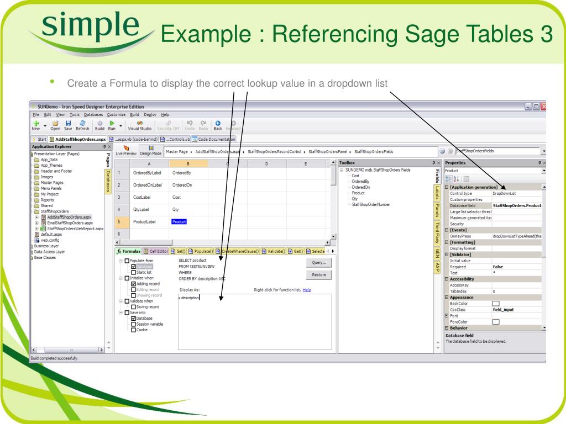Click the blue Back navigation icon
This screenshot has height=424, width=566.
pos(218,123)
